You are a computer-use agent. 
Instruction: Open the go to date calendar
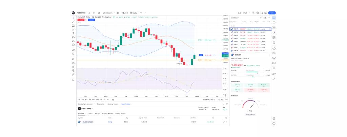coord(113,100)
